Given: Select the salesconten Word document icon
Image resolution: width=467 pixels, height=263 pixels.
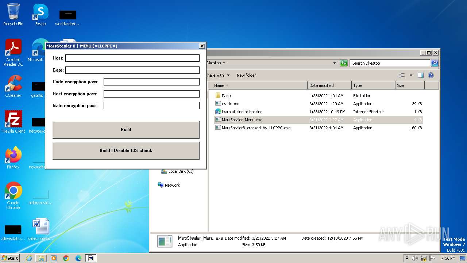Looking at the screenshot, I should click(x=40, y=230).
